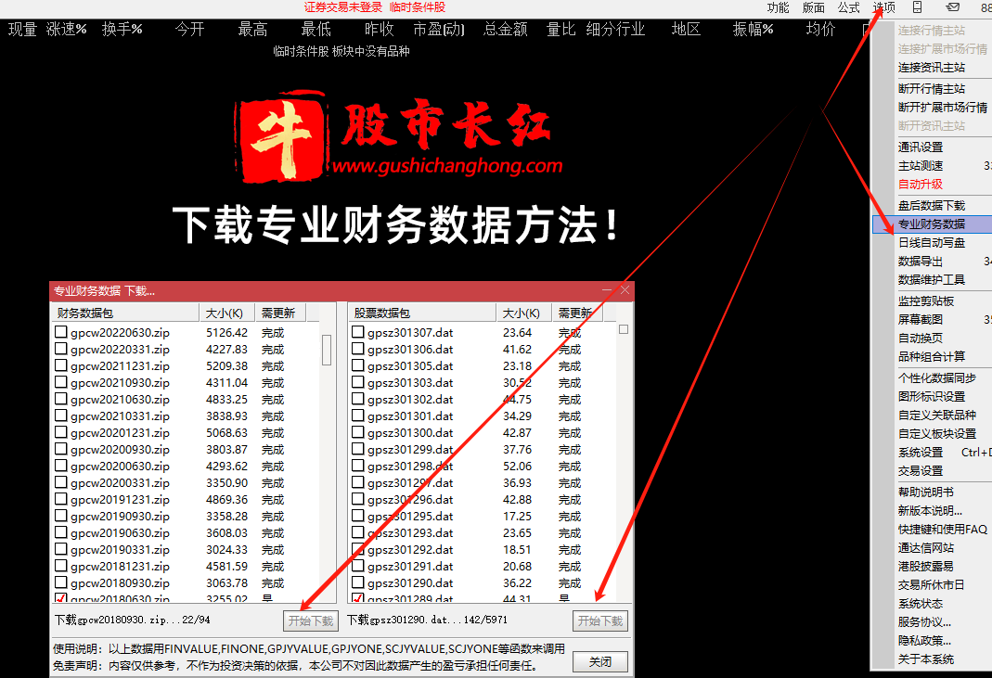Viewport: 992px width, 678px height.
Task: Click 自动换页 menu entry
Action: pos(921,338)
